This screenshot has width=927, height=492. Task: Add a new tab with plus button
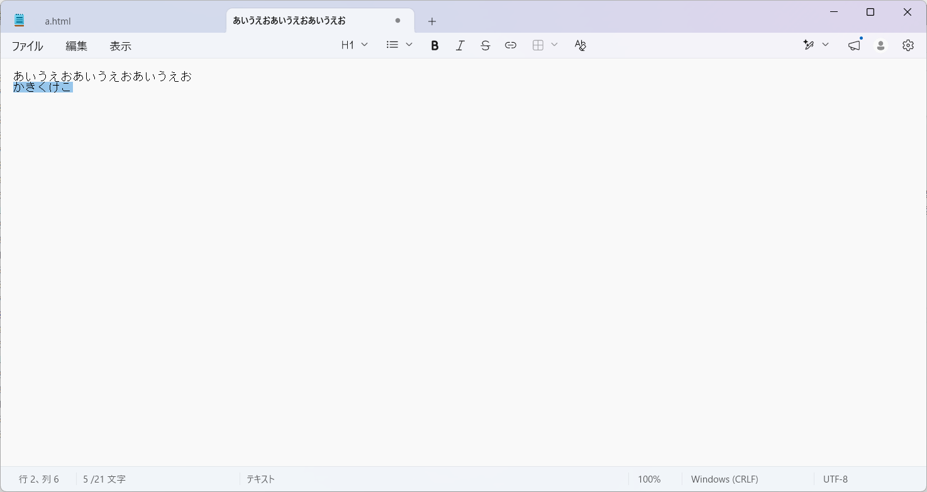432,21
